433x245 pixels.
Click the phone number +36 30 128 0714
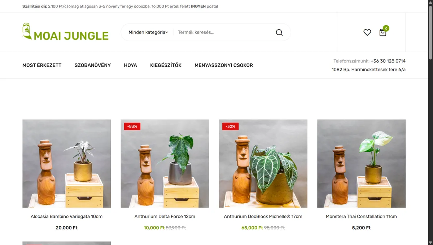click(388, 61)
